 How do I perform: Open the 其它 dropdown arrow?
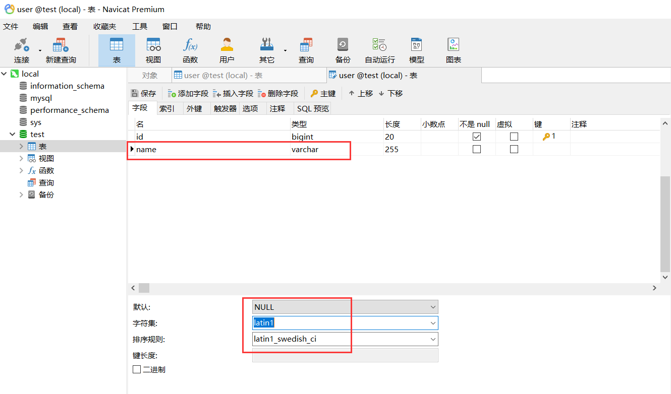pos(285,50)
